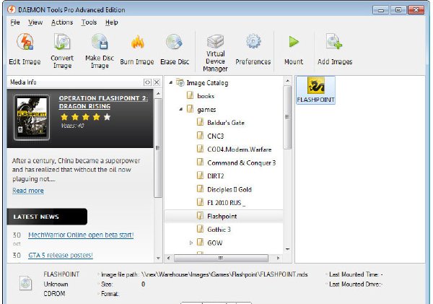433x304 pixels.
Task: Close the Media Info panel
Action: click(157, 82)
